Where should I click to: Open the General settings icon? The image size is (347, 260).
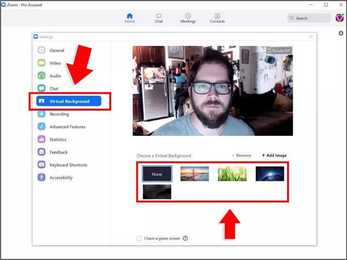pyautogui.click(x=41, y=50)
